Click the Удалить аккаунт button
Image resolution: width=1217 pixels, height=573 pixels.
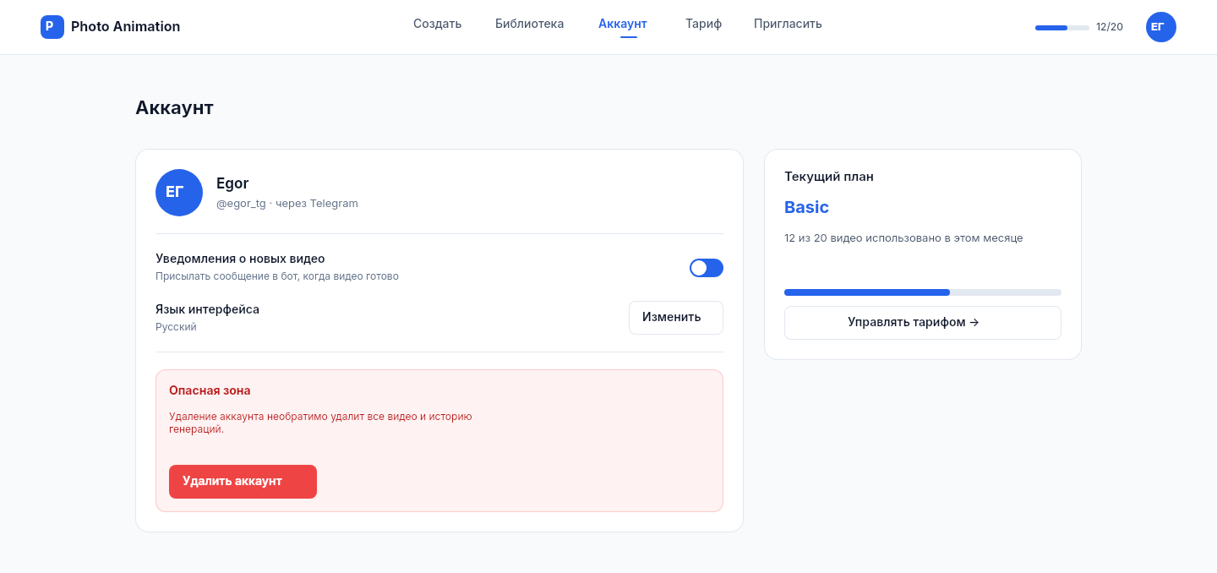(x=243, y=482)
